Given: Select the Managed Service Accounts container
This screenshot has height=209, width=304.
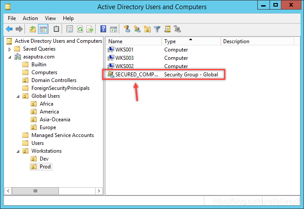Looking at the screenshot, I should (x=62, y=135).
